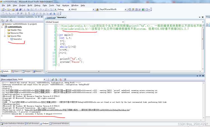Click Find Message in Code icon in Output

tap(48, 80)
